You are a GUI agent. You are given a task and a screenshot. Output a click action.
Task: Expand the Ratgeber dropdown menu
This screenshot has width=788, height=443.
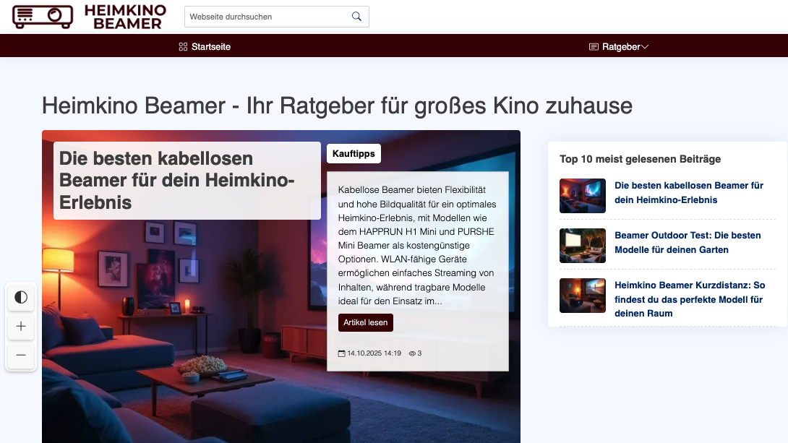(645, 46)
